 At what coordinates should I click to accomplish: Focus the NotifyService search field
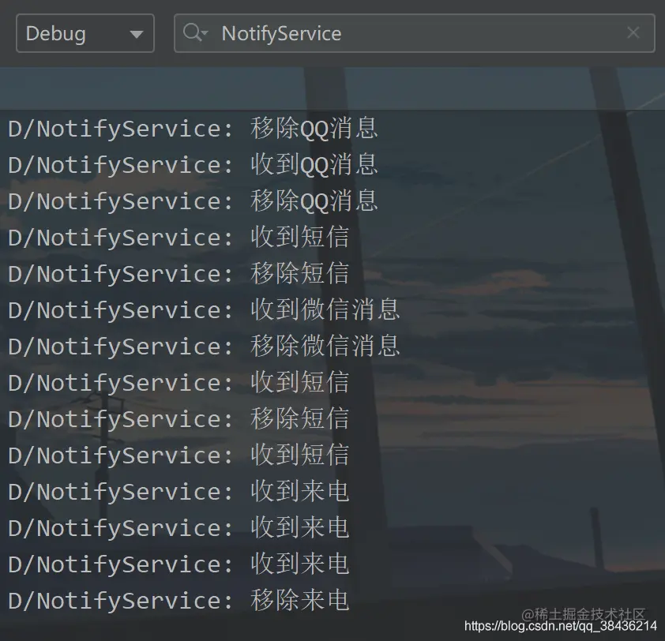point(415,33)
